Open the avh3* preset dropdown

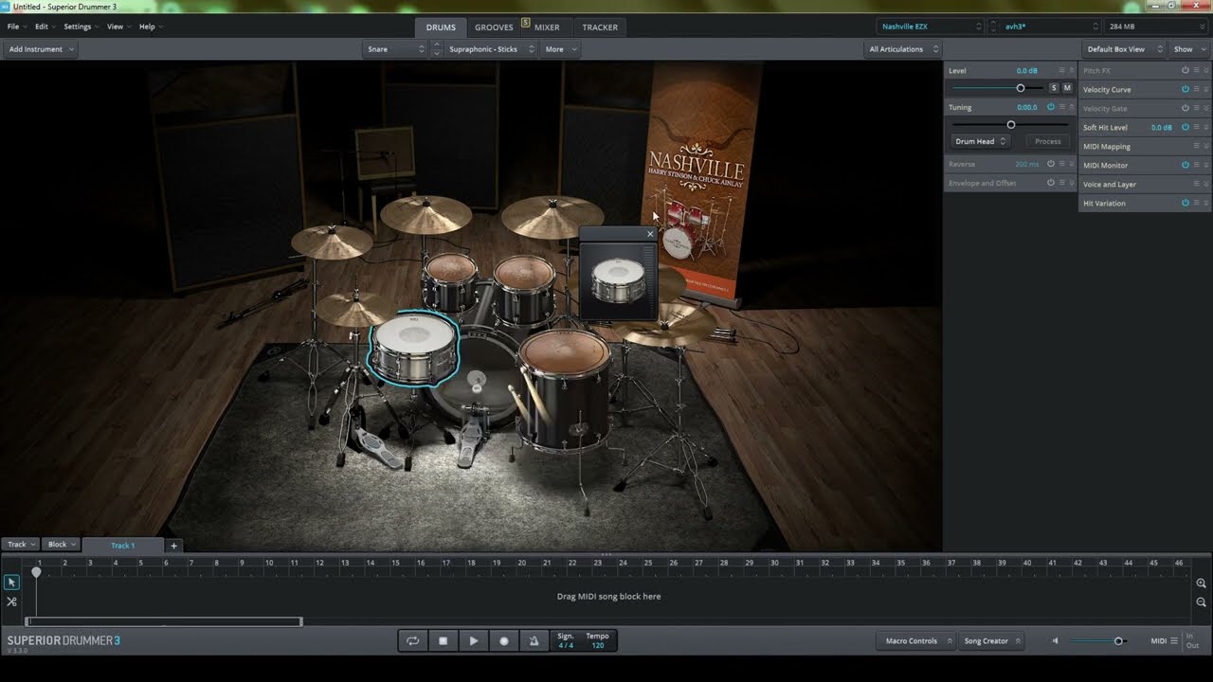coord(1051,27)
